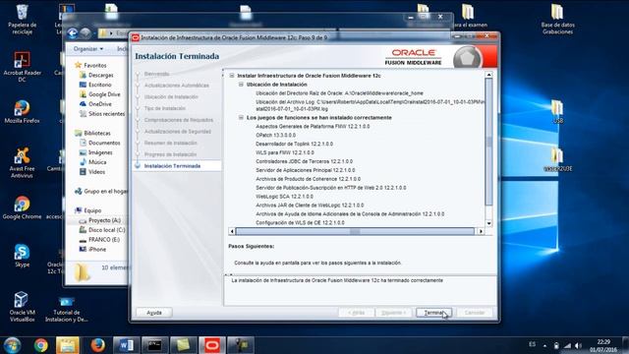Open File Explorer from the taskbar
629x354 pixels.
[68, 345]
